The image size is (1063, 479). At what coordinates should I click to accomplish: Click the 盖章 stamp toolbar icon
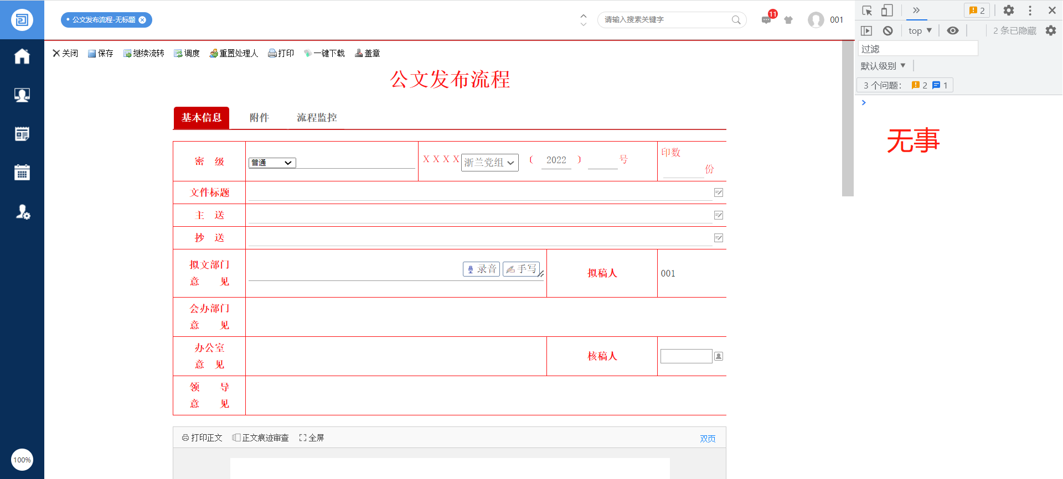(x=367, y=53)
